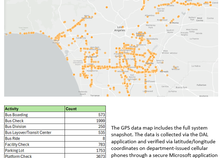Viewport: 223px width, 158px height.
Task: Click the Bus Division table cell
Action: 15,127
